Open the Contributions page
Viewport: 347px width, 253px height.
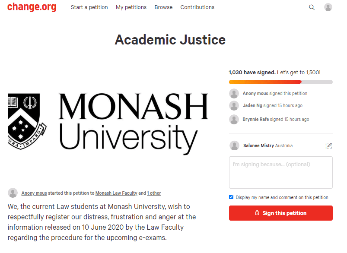coord(197,7)
